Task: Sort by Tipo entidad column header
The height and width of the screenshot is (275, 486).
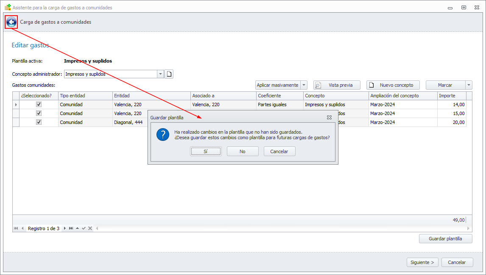Action: (x=85, y=96)
